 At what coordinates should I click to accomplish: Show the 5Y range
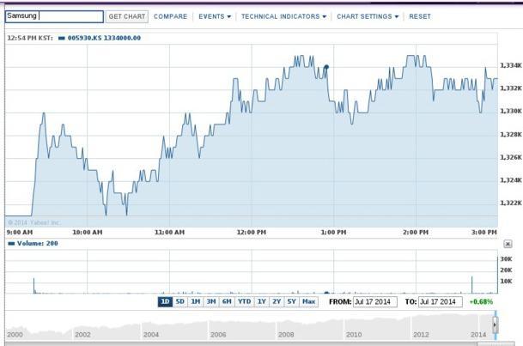click(291, 301)
